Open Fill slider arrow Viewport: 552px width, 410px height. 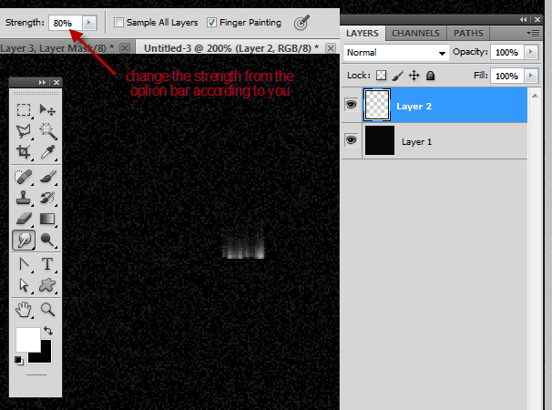(x=531, y=76)
